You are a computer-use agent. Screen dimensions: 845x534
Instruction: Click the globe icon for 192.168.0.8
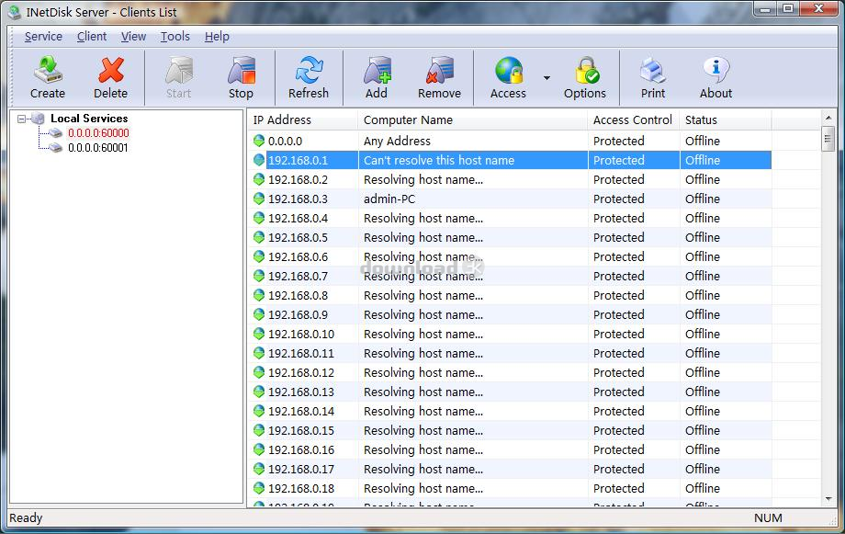point(259,296)
